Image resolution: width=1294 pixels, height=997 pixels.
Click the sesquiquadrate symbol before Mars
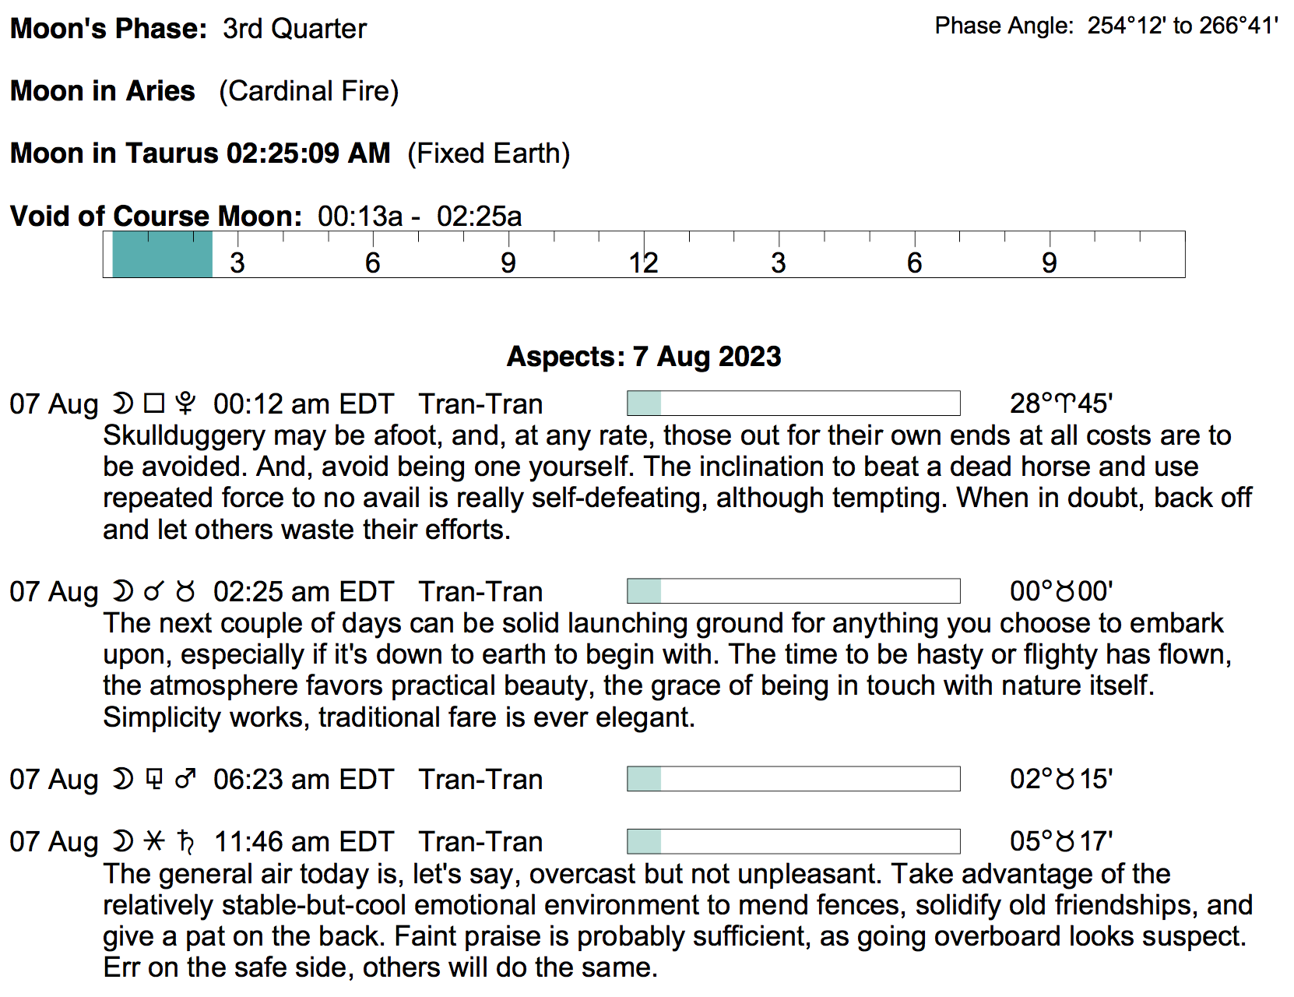tap(154, 779)
